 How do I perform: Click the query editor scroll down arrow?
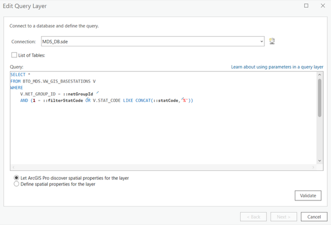(320, 161)
